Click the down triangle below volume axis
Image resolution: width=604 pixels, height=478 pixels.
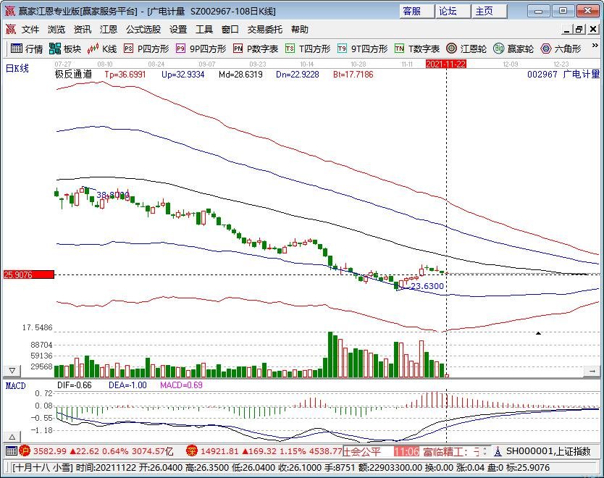click(x=12, y=371)
